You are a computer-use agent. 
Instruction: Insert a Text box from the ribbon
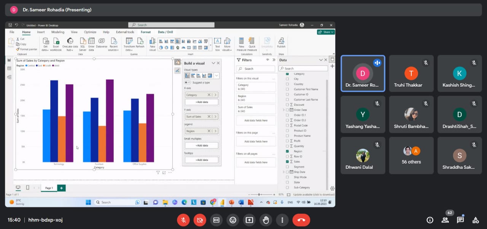[x=217, y=44]
